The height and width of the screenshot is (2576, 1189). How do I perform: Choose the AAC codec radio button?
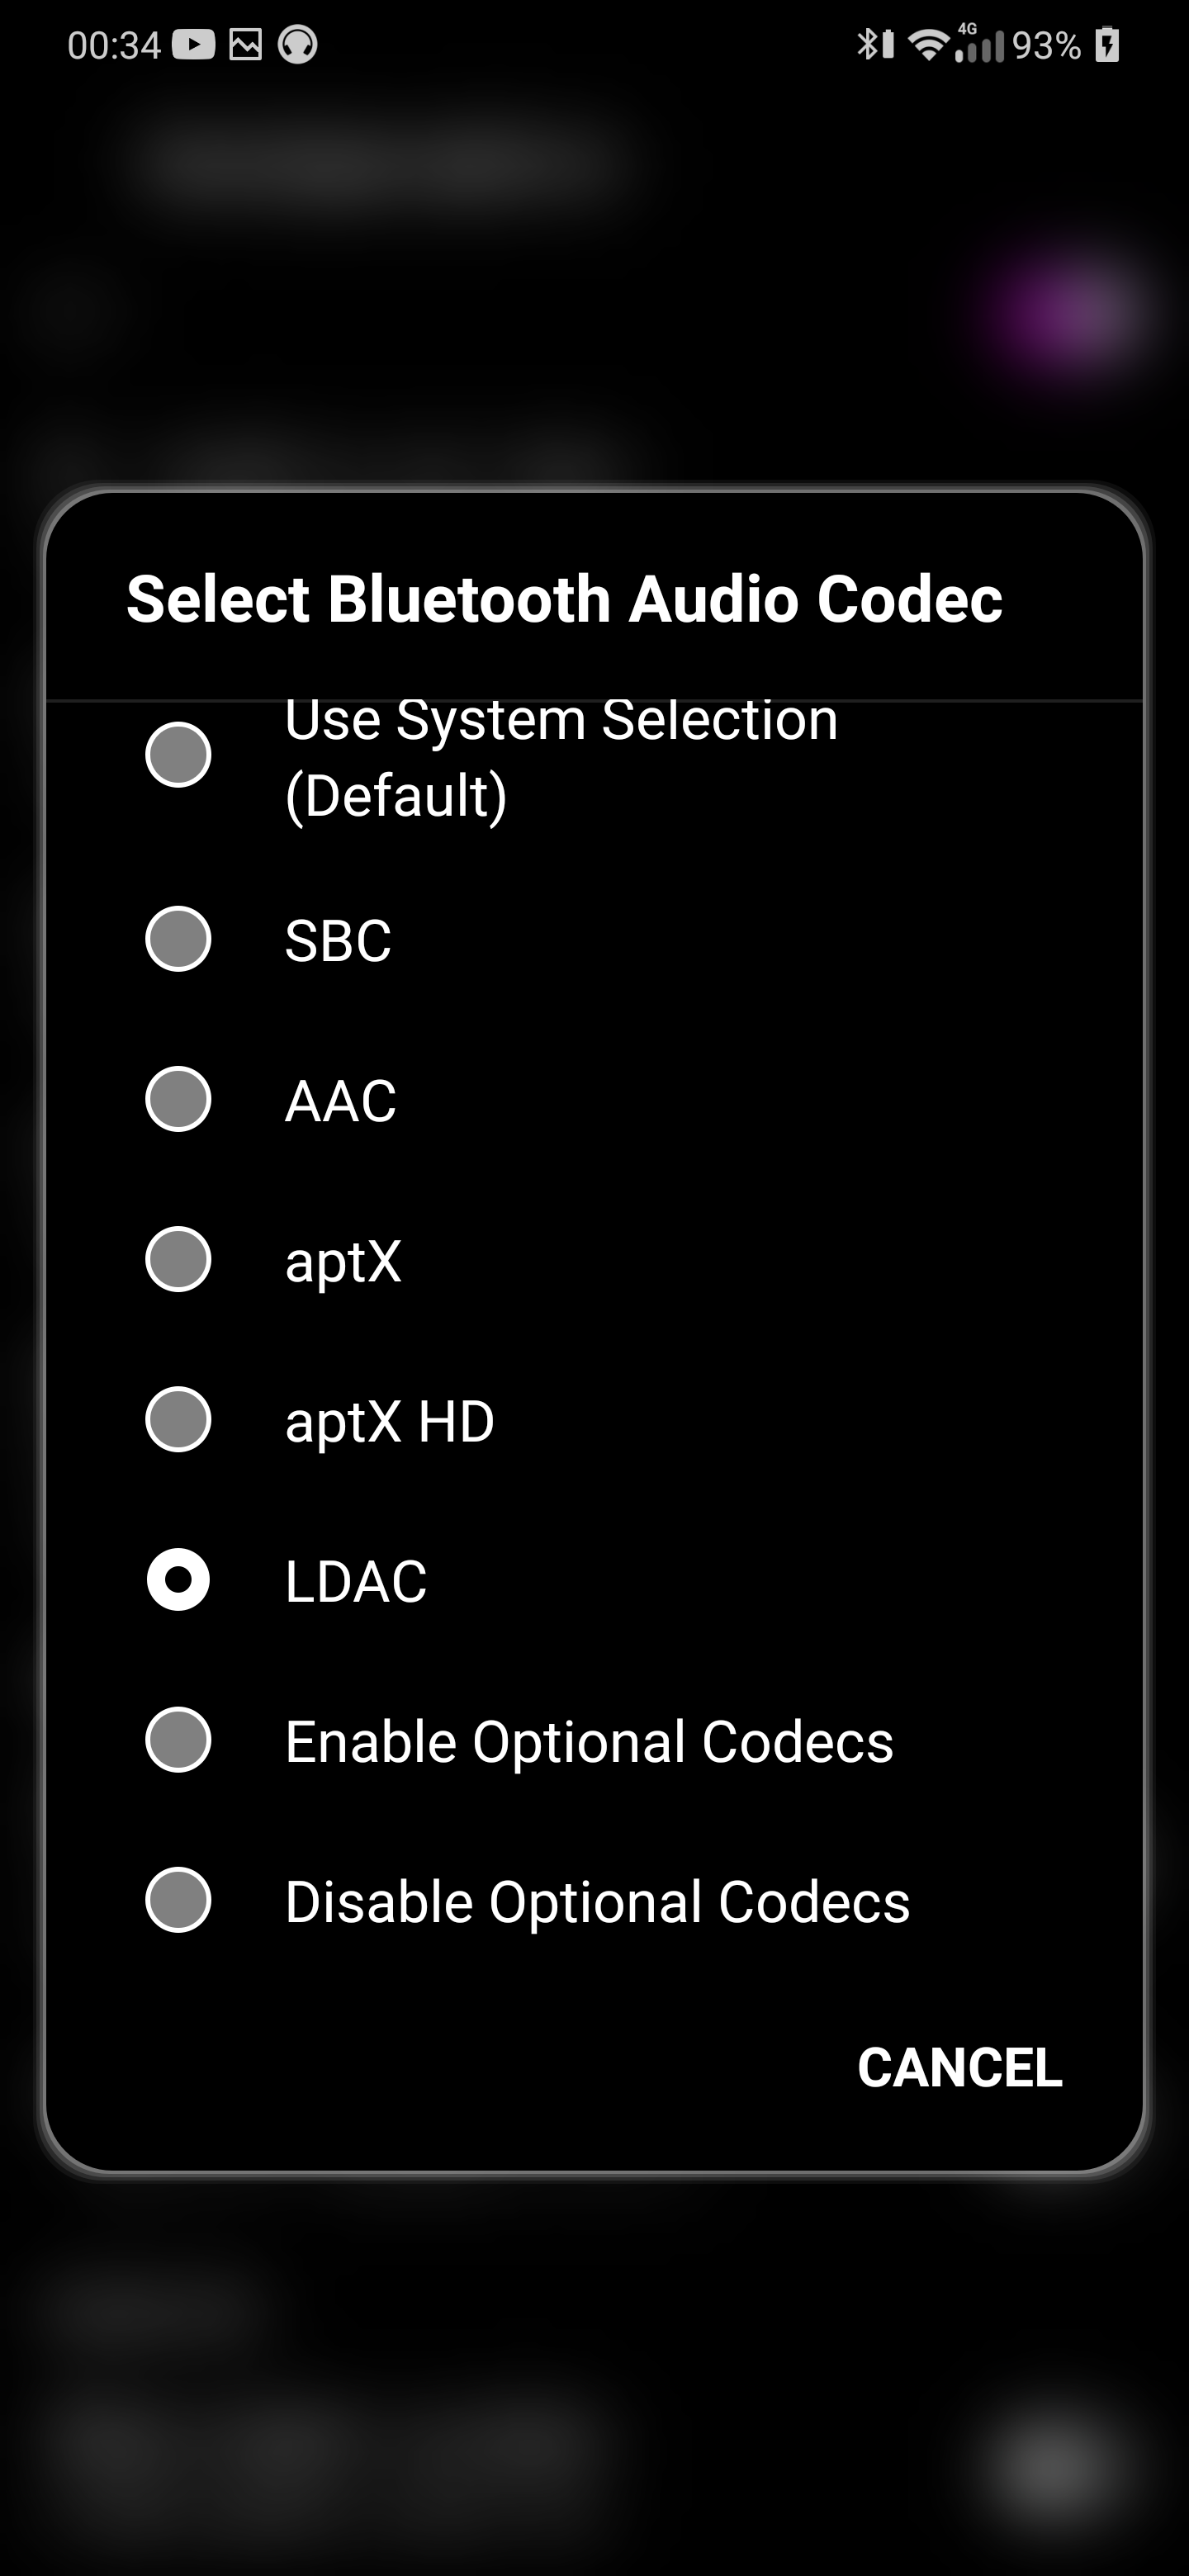[178, 1099]
